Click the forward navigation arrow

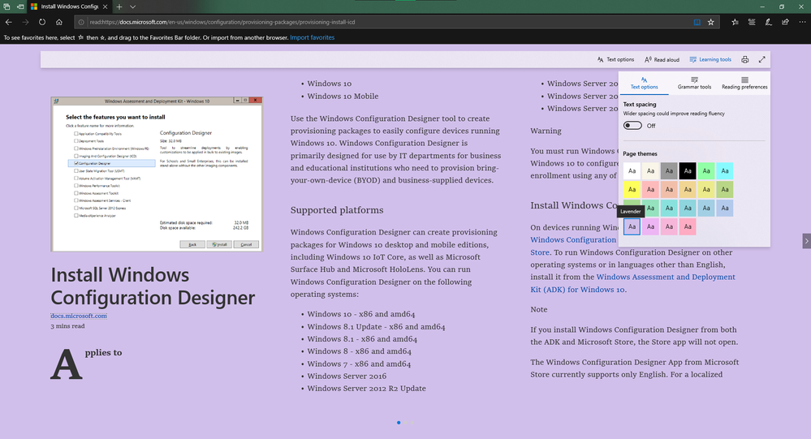(25, 22)
